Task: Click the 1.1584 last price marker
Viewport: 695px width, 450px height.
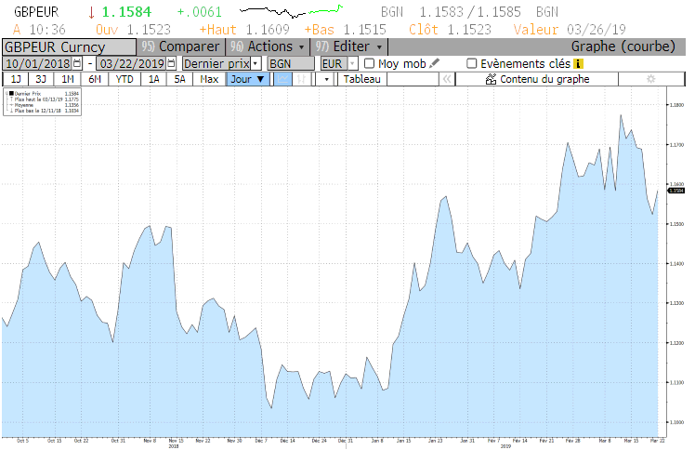Action: (x=676, y=191)
